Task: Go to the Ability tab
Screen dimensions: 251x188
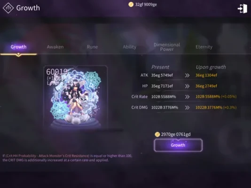Action: (130, 47)
